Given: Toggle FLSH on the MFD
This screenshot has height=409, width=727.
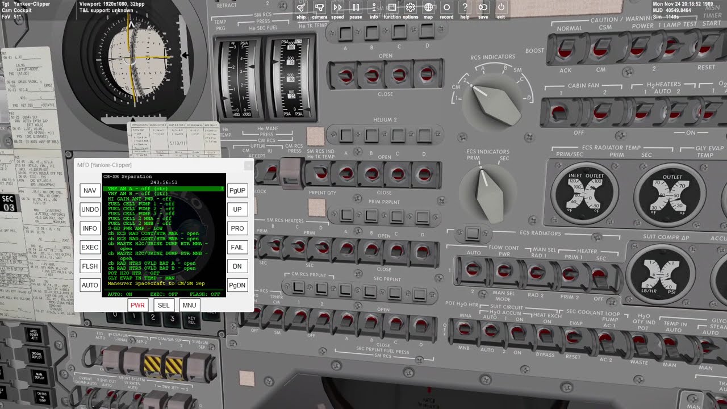Looking at the screenshot, I should click(x=90, y=266).
